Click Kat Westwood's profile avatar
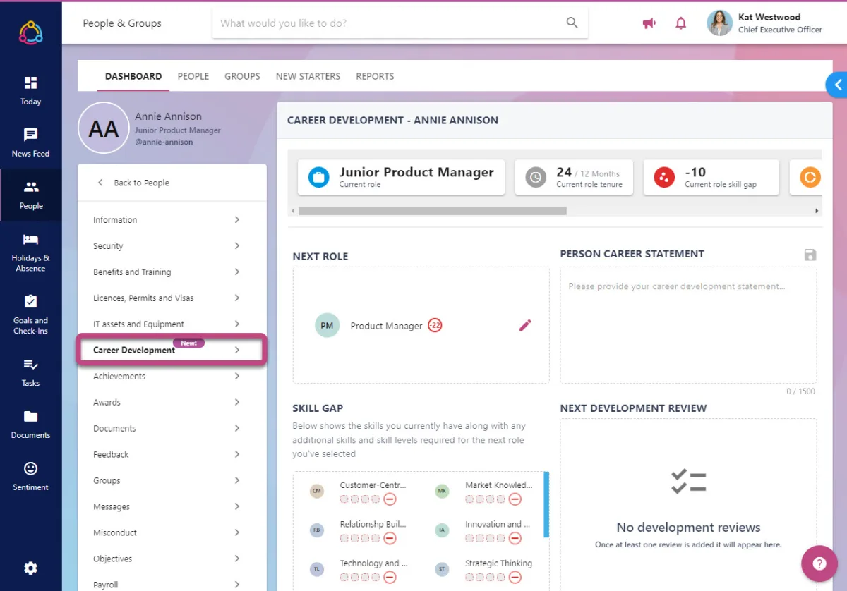 pyautogui.click(x=719, y=23)
